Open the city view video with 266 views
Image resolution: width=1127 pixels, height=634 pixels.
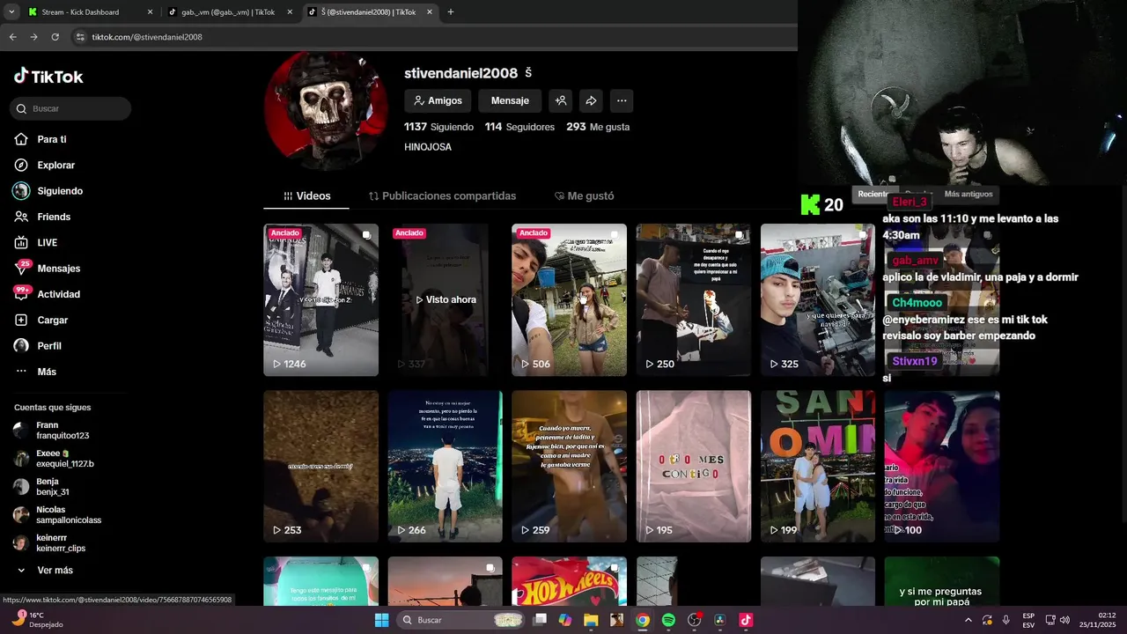click(x=445, y=467)
